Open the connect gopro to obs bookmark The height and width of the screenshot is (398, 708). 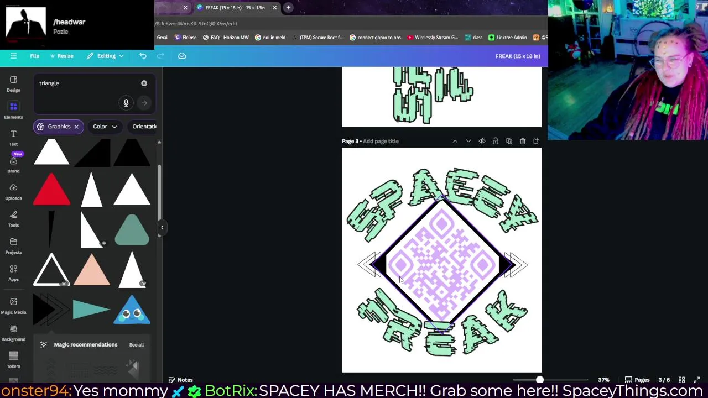click(x=375, y=38)
